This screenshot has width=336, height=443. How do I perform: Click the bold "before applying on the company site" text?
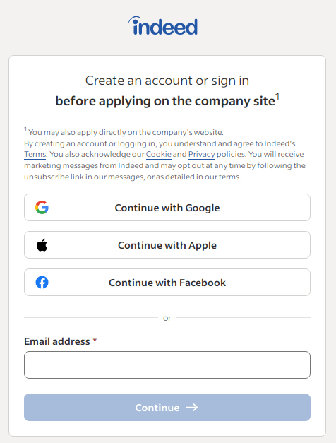click(165, 101)
